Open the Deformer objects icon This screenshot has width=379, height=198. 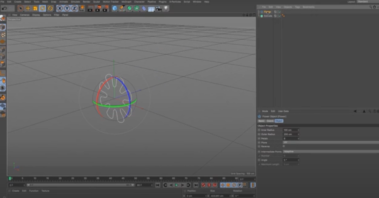144,8
